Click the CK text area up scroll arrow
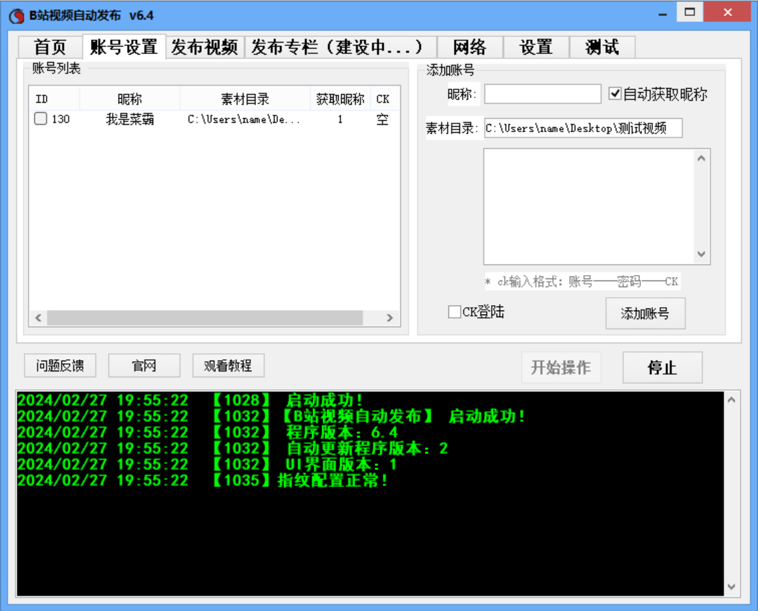 [701, 158]
